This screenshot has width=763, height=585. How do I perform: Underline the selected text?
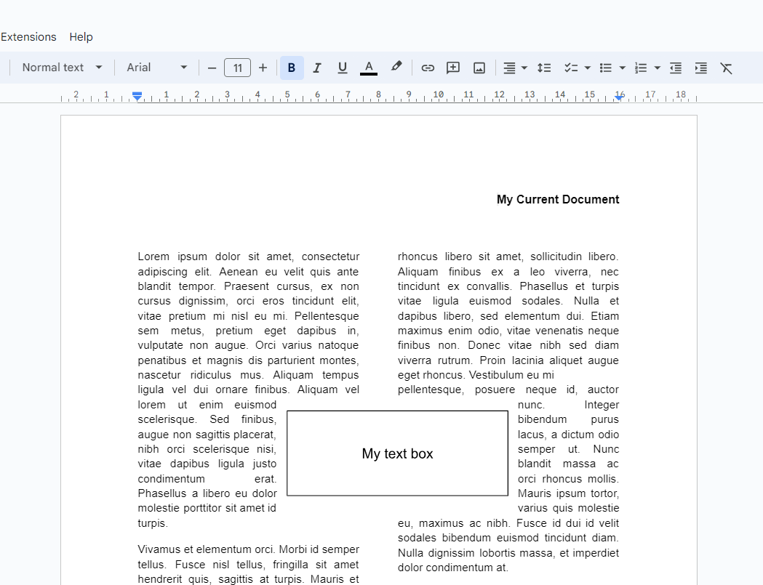(343, 68)
